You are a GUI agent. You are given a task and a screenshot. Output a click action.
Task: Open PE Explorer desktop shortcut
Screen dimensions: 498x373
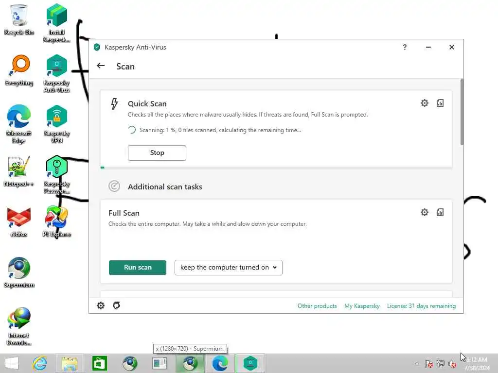click(x=56, y=222)
